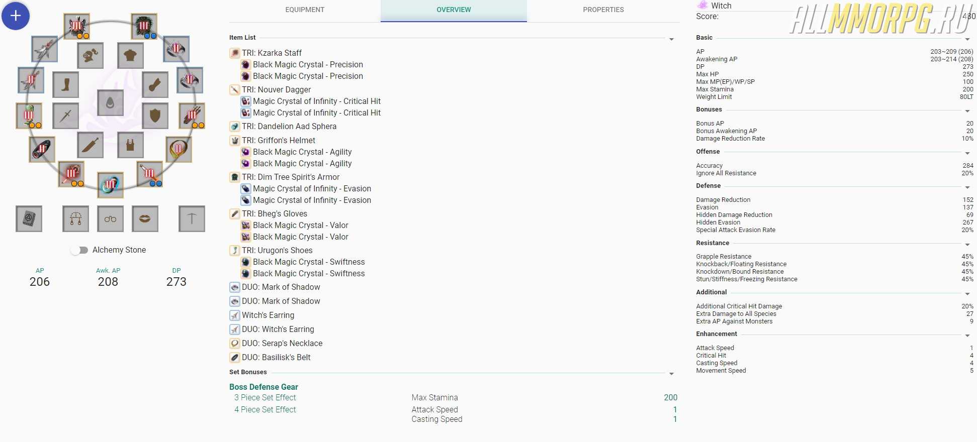977x442 pixels.
Task: Click TRI: Griffon's Helmet list entry
Action: pos(279,140)
